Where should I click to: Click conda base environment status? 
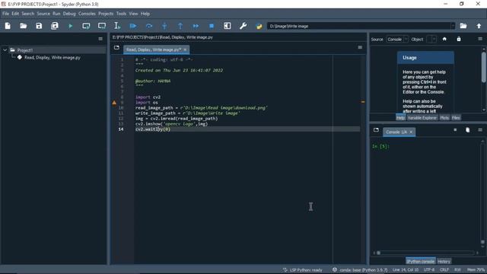pos(360,269)
